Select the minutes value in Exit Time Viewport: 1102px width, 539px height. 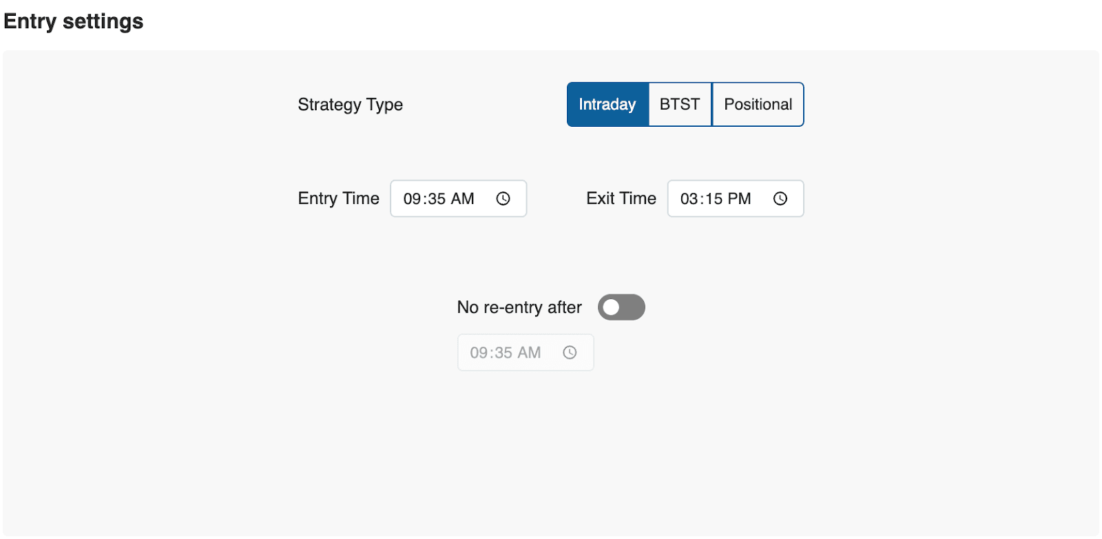point(714,199)
